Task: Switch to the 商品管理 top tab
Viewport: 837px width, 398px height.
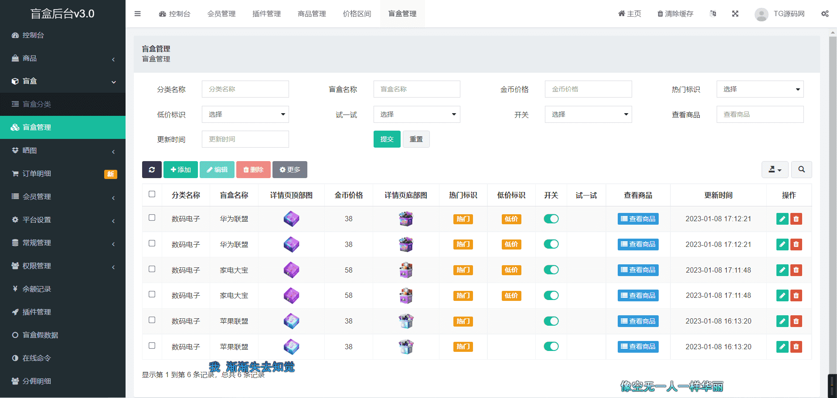Action: tap(312, 14)
